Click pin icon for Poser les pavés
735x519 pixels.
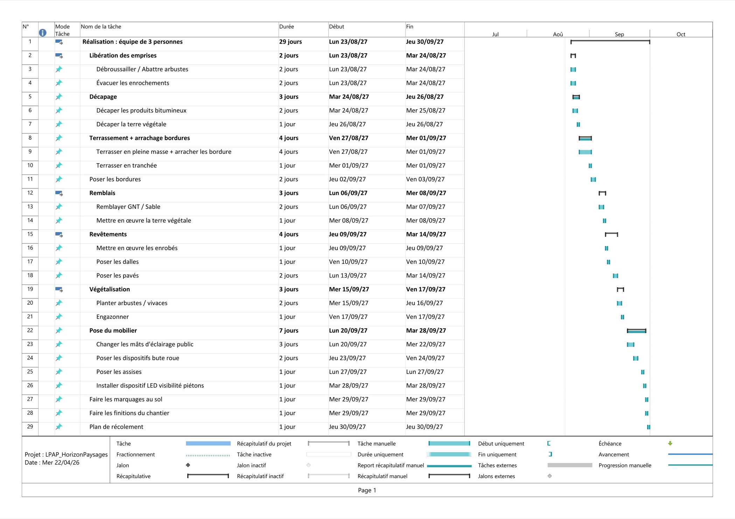click(x=59, y=275)
